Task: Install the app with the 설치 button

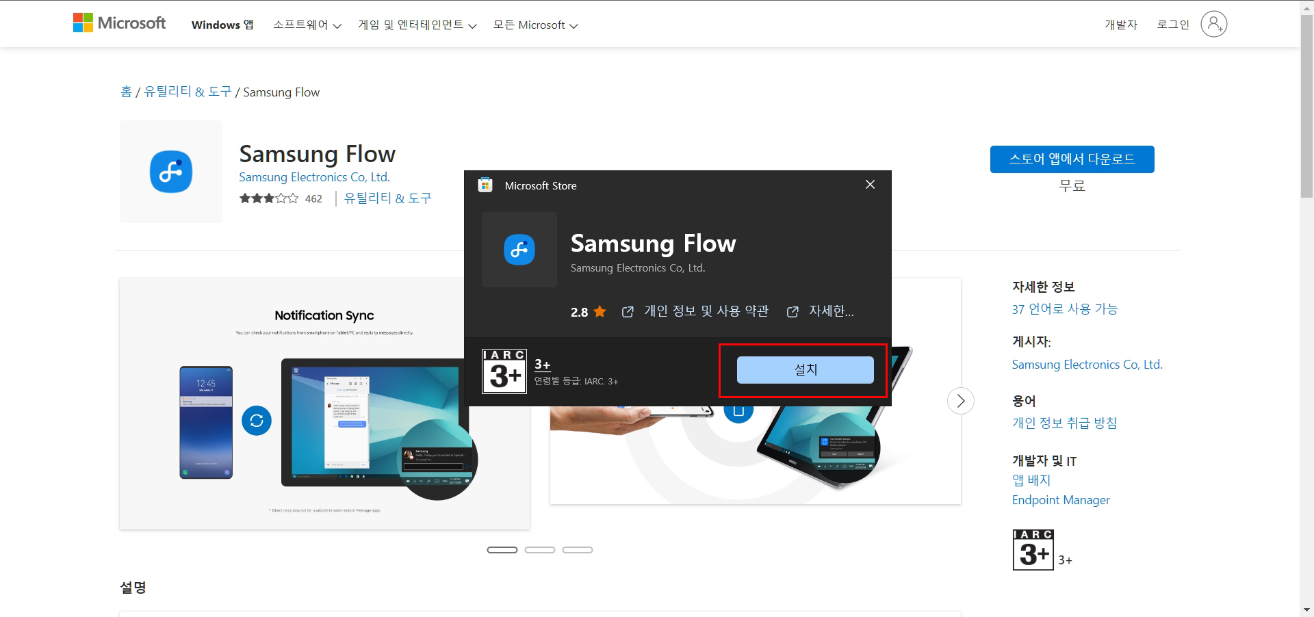Action: (x=806, y=370)
